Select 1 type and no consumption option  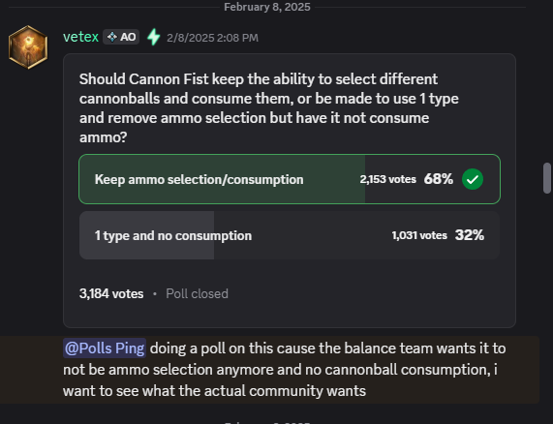(x=290, y=235)
